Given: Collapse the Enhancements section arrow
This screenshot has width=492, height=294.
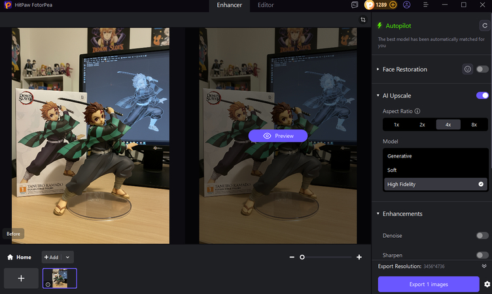Looking at the screenshot, I should [378, 214].
